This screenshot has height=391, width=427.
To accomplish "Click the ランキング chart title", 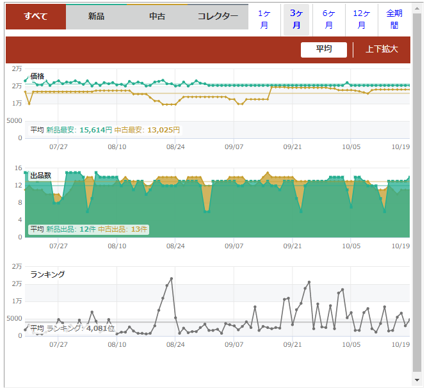I will [47, 275].
